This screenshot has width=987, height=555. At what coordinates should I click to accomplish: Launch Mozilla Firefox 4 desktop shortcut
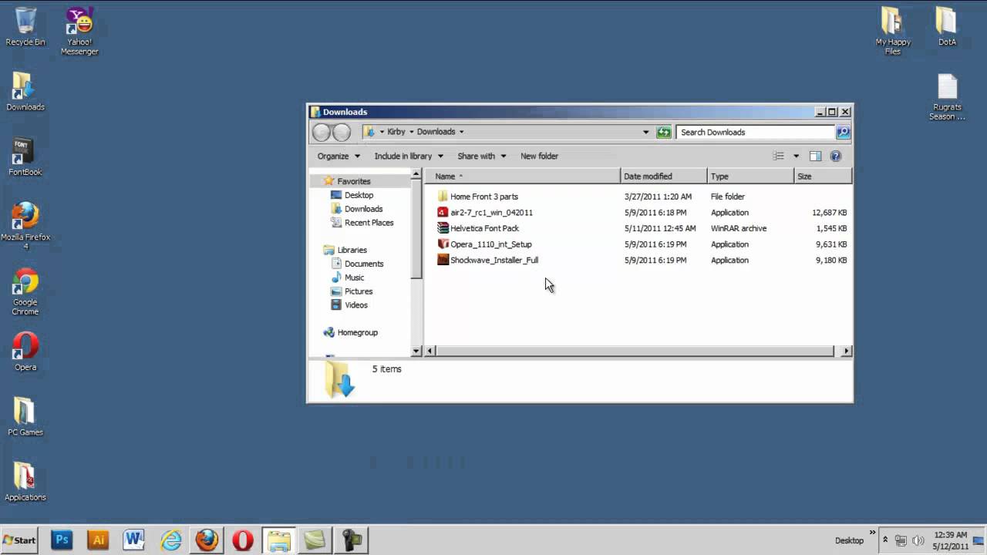(x=25, y=226)
